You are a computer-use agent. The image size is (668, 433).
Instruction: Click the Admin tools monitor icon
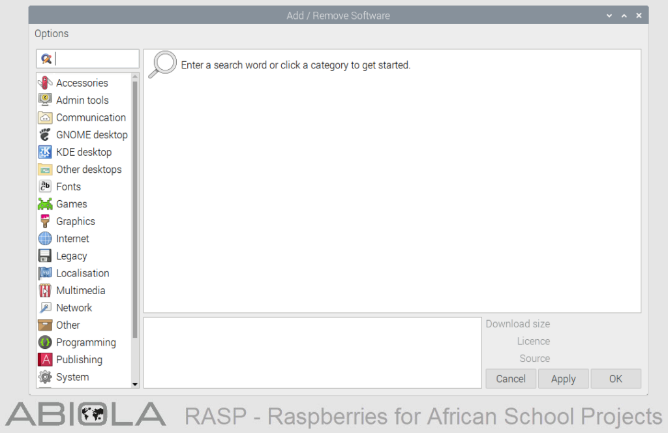[45, 100]
